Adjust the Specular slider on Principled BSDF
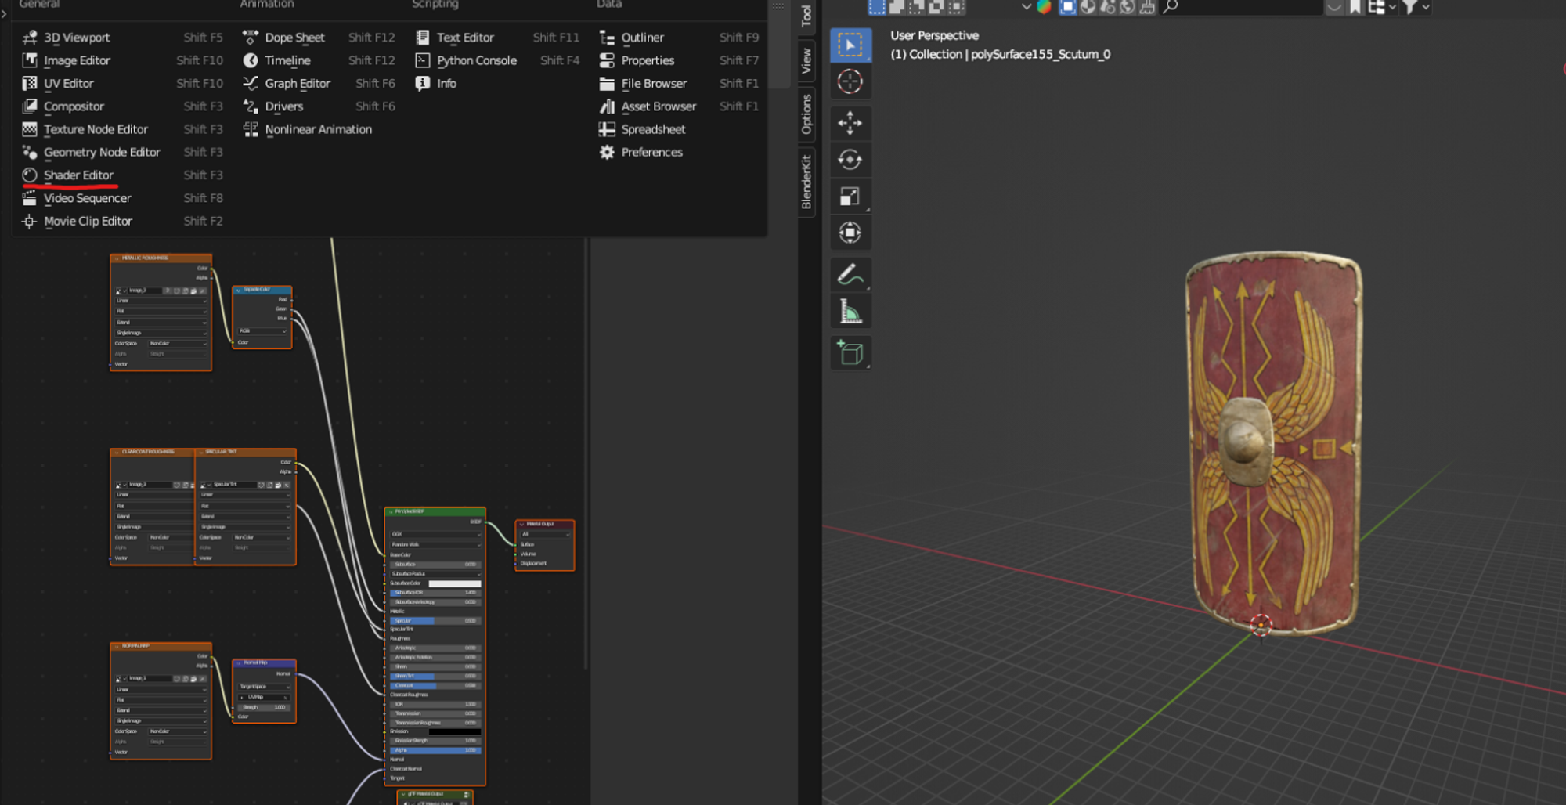 point(435,620)
